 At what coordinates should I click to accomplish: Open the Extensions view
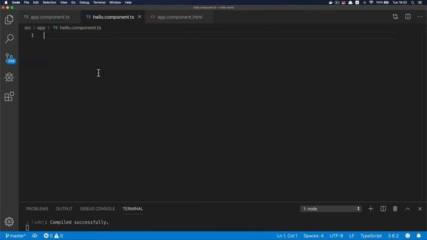(9, 96)
